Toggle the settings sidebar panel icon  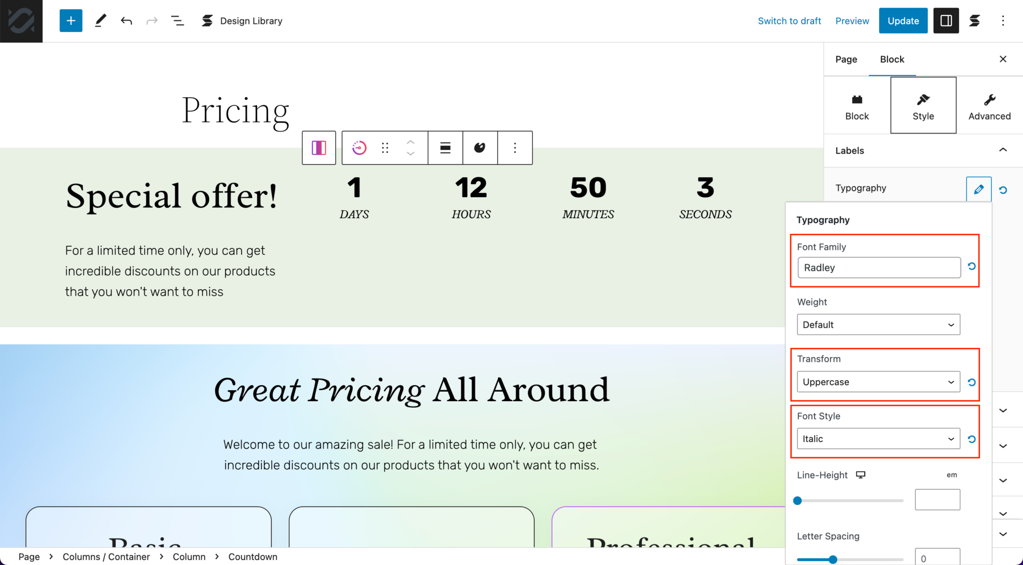[x=946, y=20]
